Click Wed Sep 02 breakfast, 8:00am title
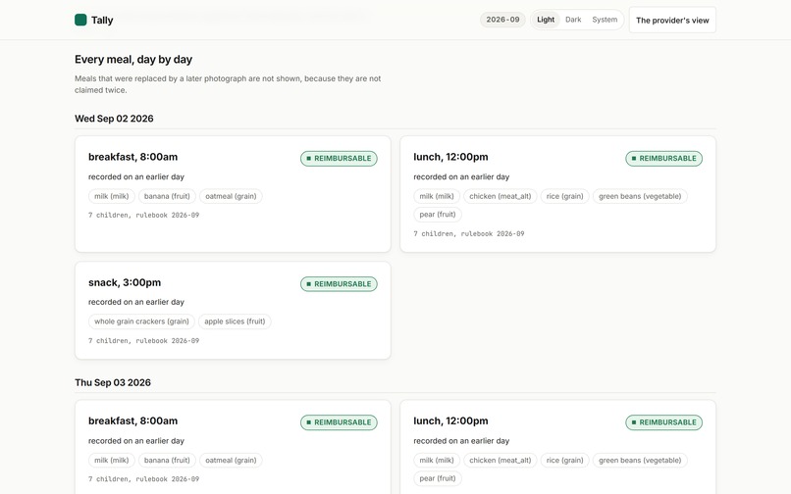This screenshot has width=791, height=494. 132,157
